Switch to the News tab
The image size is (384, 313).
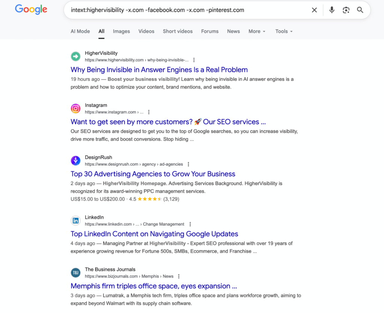[233, 31]
